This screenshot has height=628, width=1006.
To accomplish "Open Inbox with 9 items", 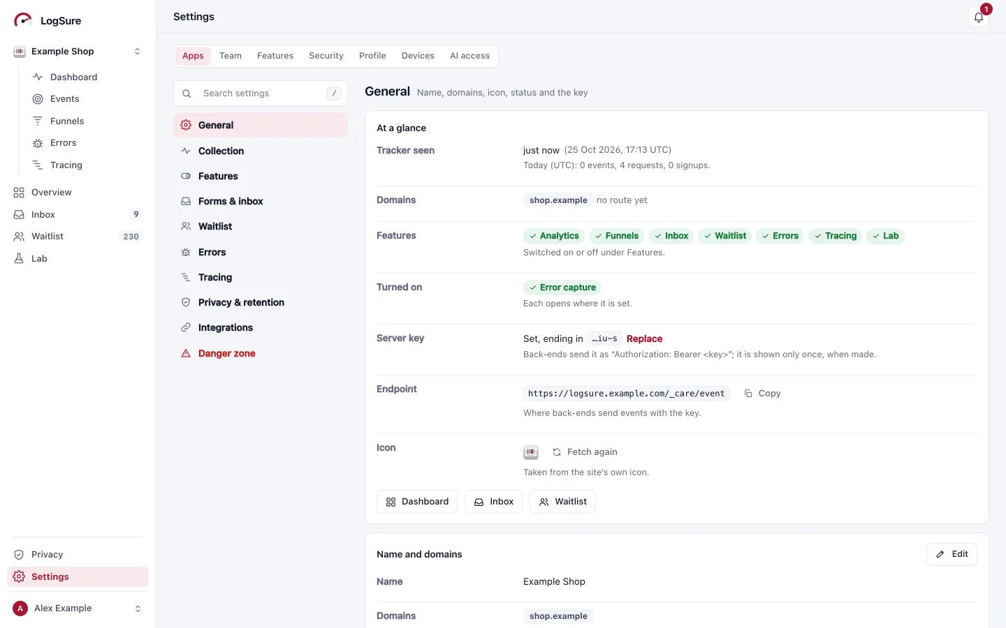I will (78, 214).
